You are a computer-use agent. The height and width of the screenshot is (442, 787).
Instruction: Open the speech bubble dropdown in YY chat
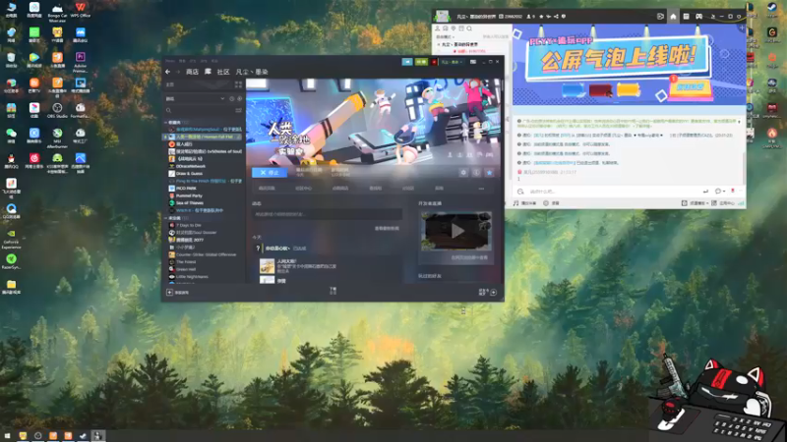(x=720, y=191)
